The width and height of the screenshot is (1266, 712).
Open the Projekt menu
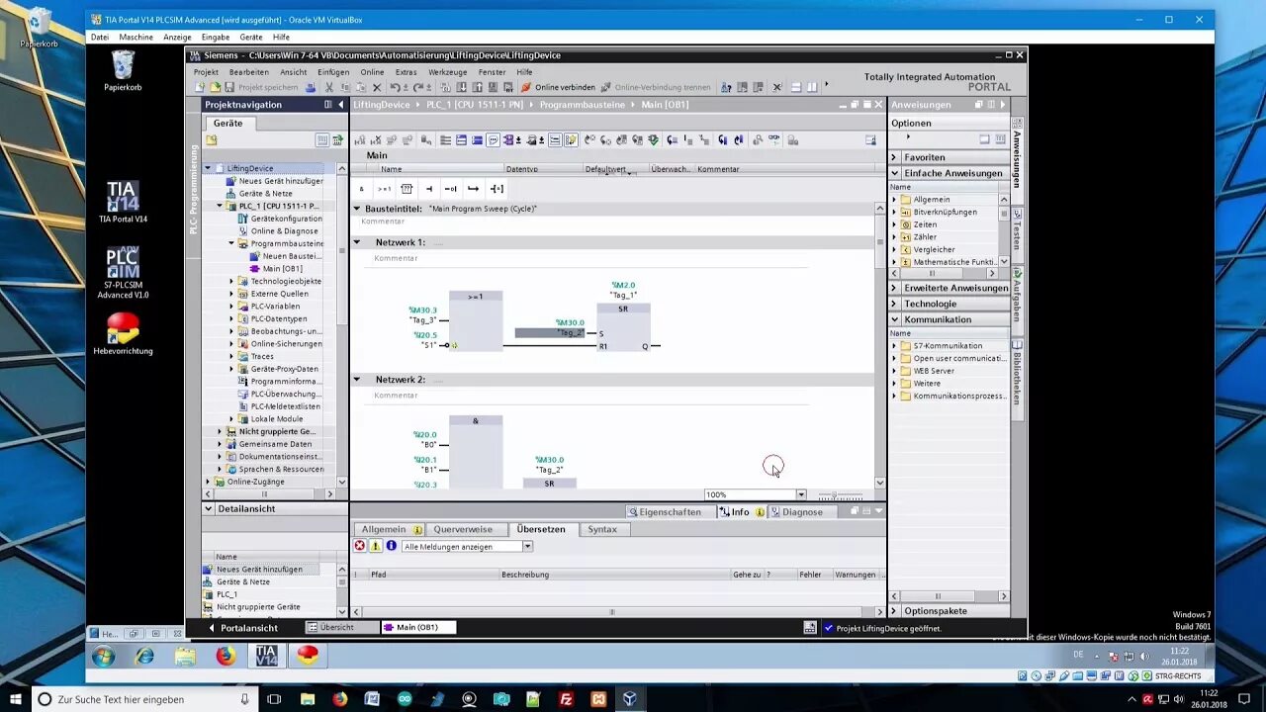click(206, 72)
